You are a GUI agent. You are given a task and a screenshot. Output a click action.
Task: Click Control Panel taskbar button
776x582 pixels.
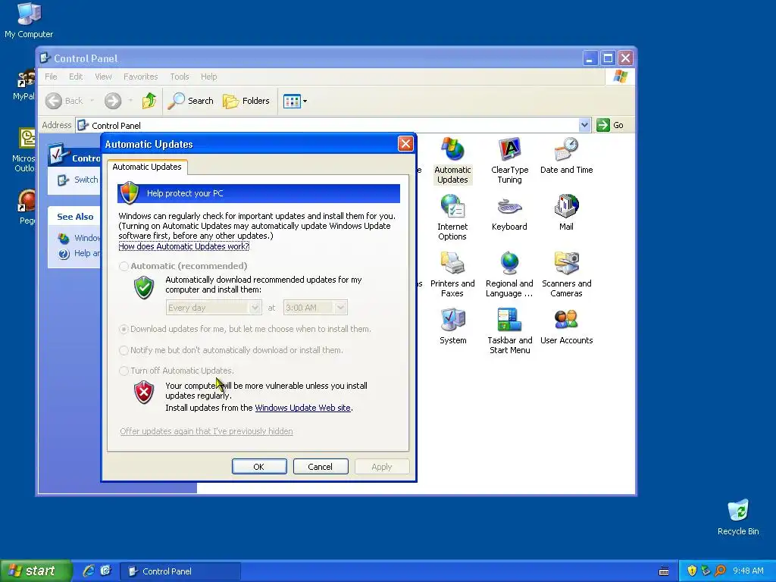(x=180, y=571)
